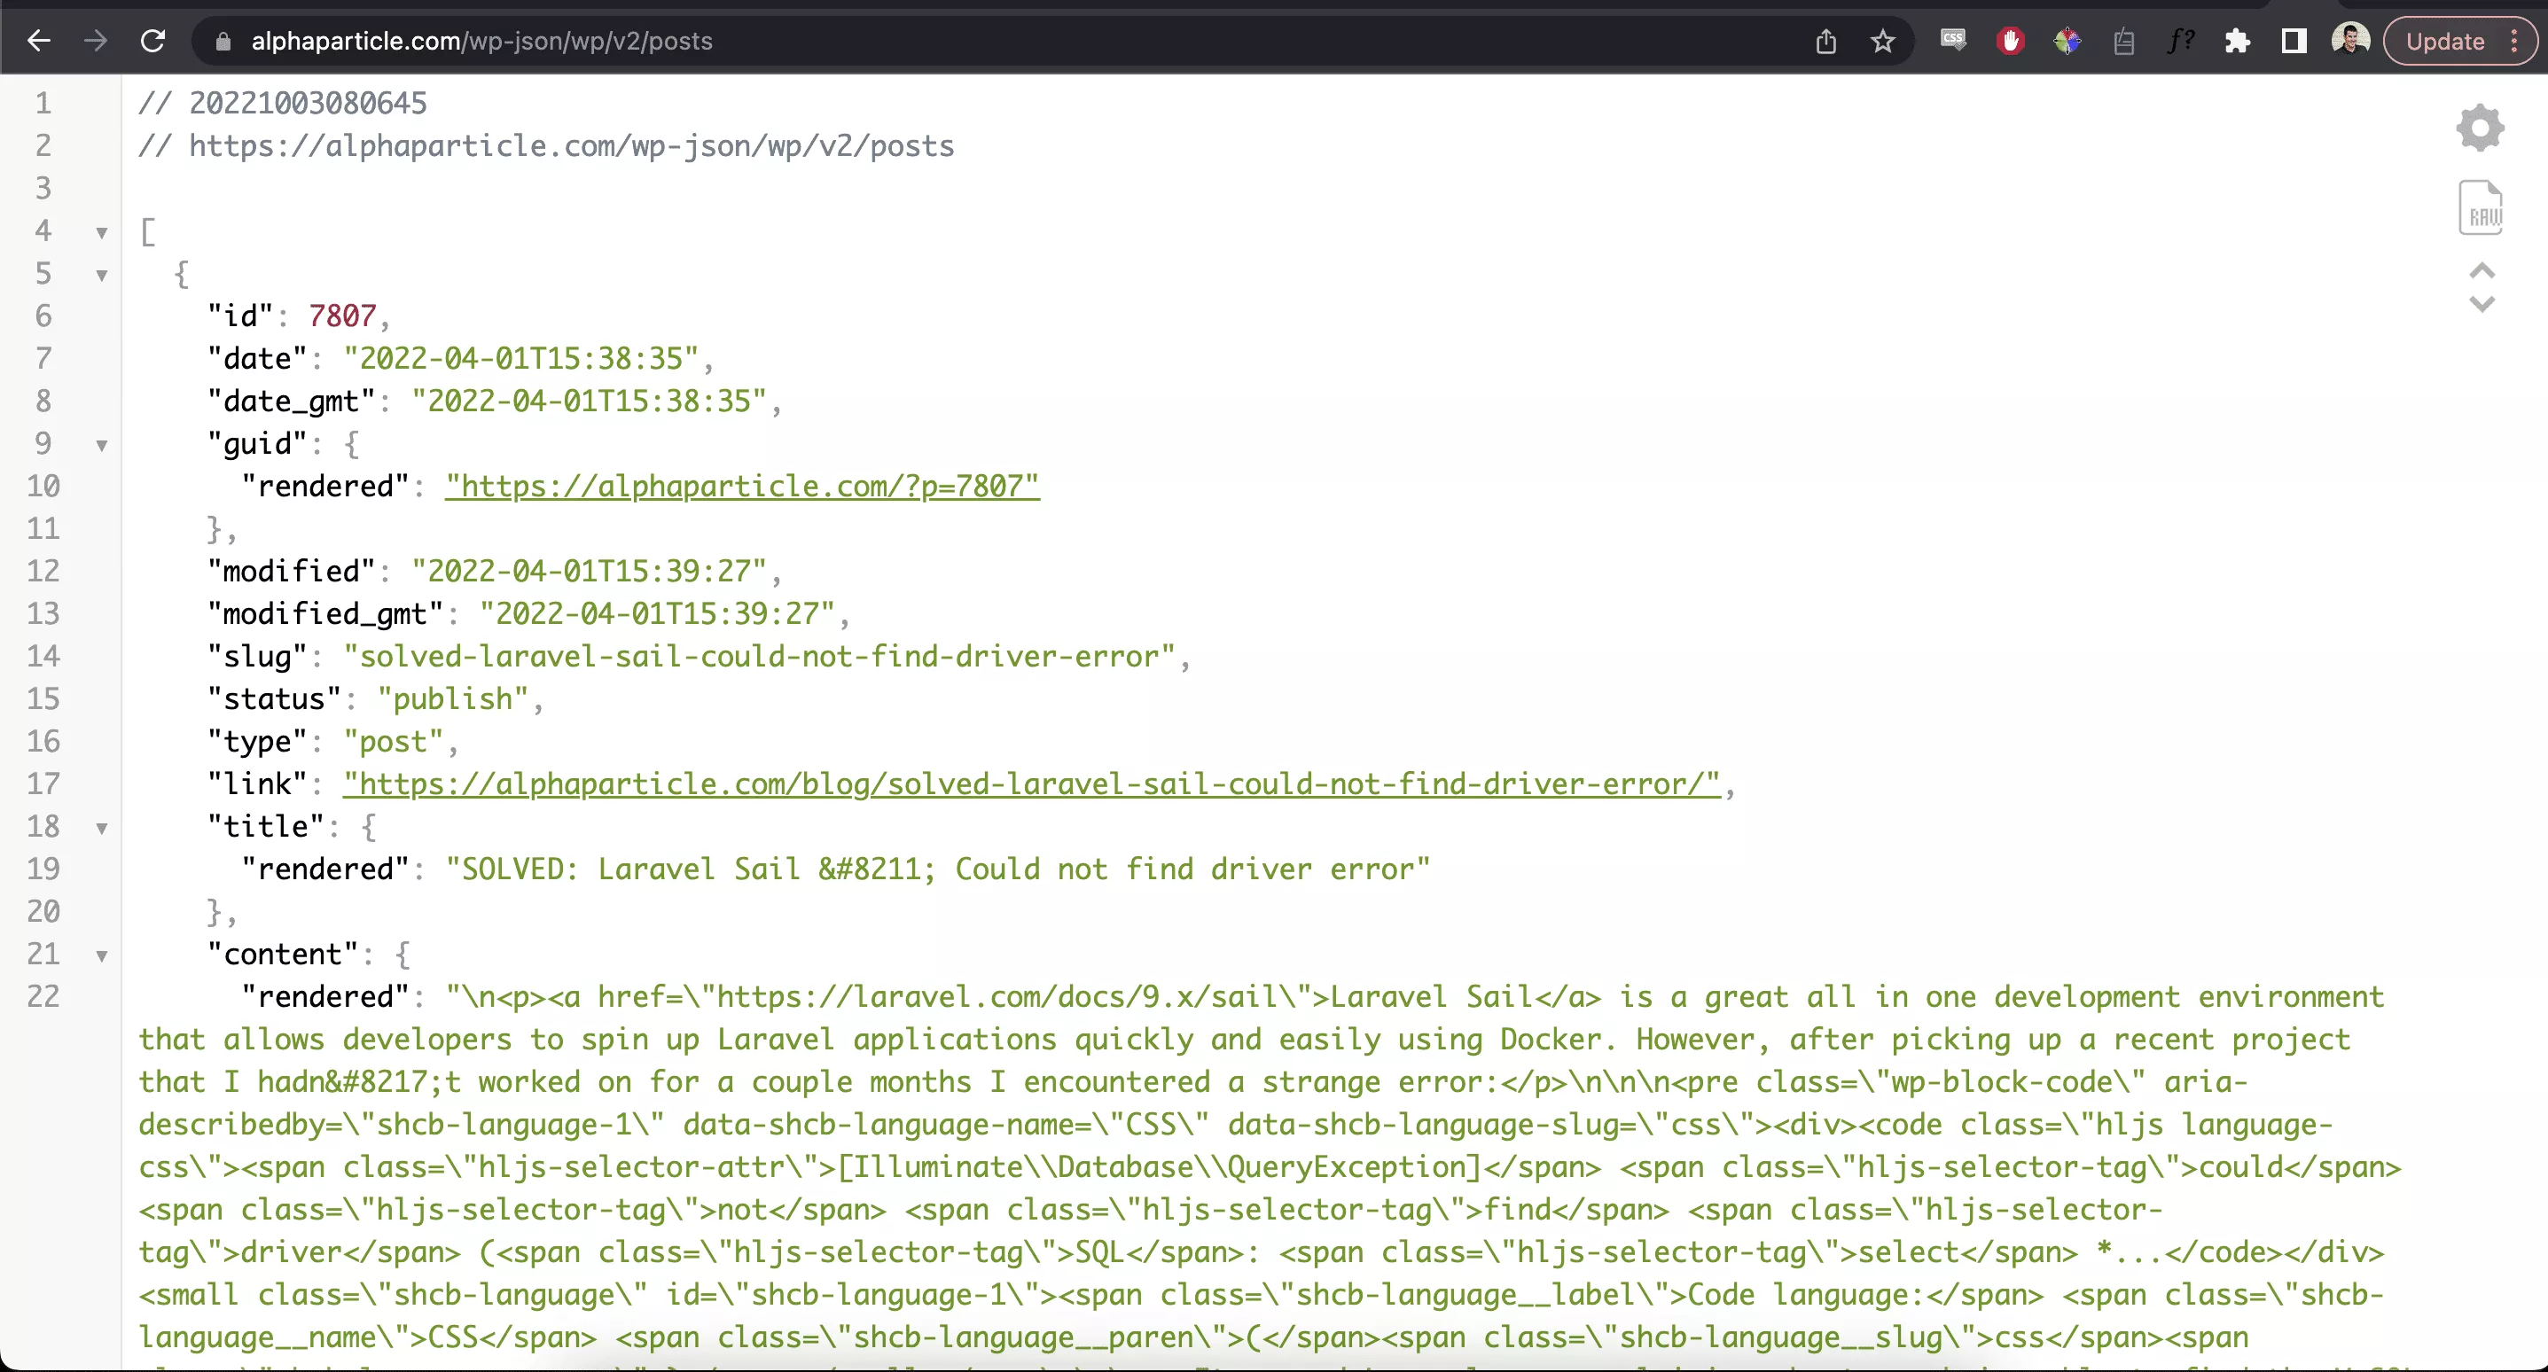The height and width of the screenshot is (1372, 2548).
Task: Open the red hand blocker extension
Action: tap(2010, 41)
